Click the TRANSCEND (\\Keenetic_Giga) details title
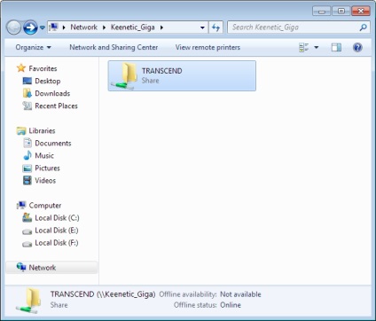Viewport: 376px width, 321px height. pos(103,294)
